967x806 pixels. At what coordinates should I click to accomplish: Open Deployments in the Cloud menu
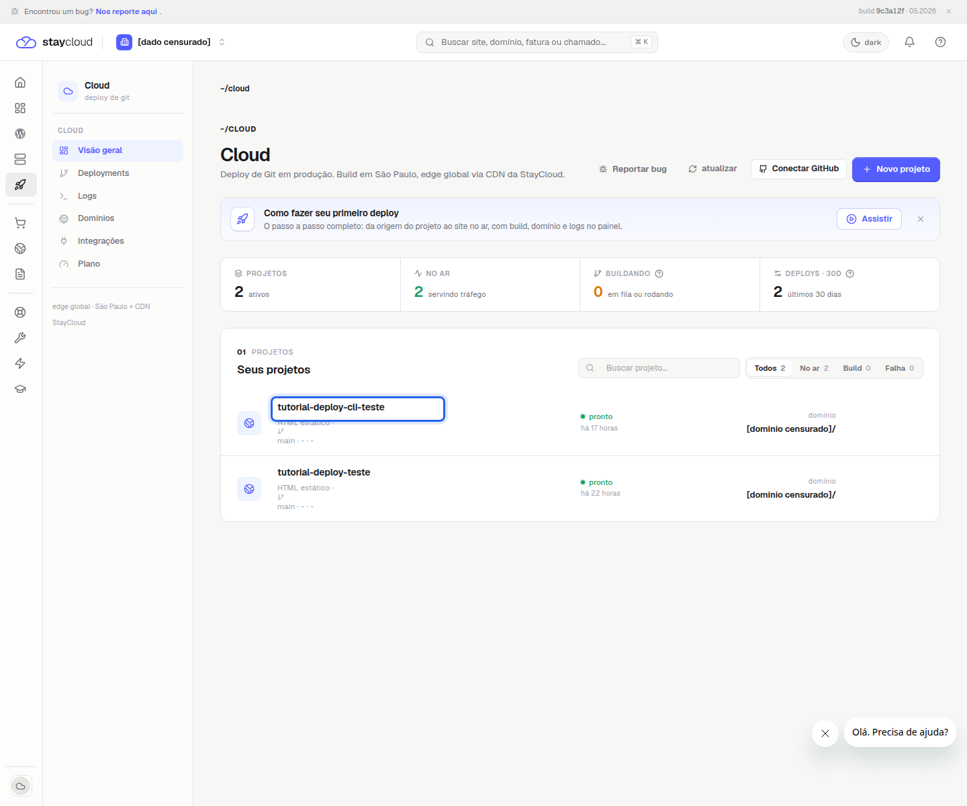118,173
